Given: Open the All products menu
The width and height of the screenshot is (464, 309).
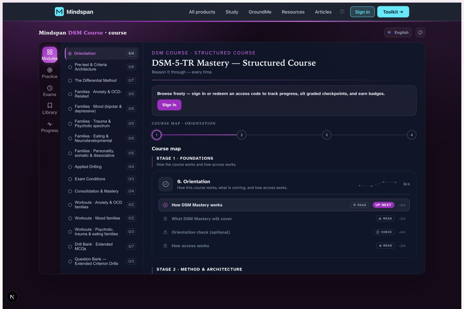Looking at the screenshot, I should (202, 12).
